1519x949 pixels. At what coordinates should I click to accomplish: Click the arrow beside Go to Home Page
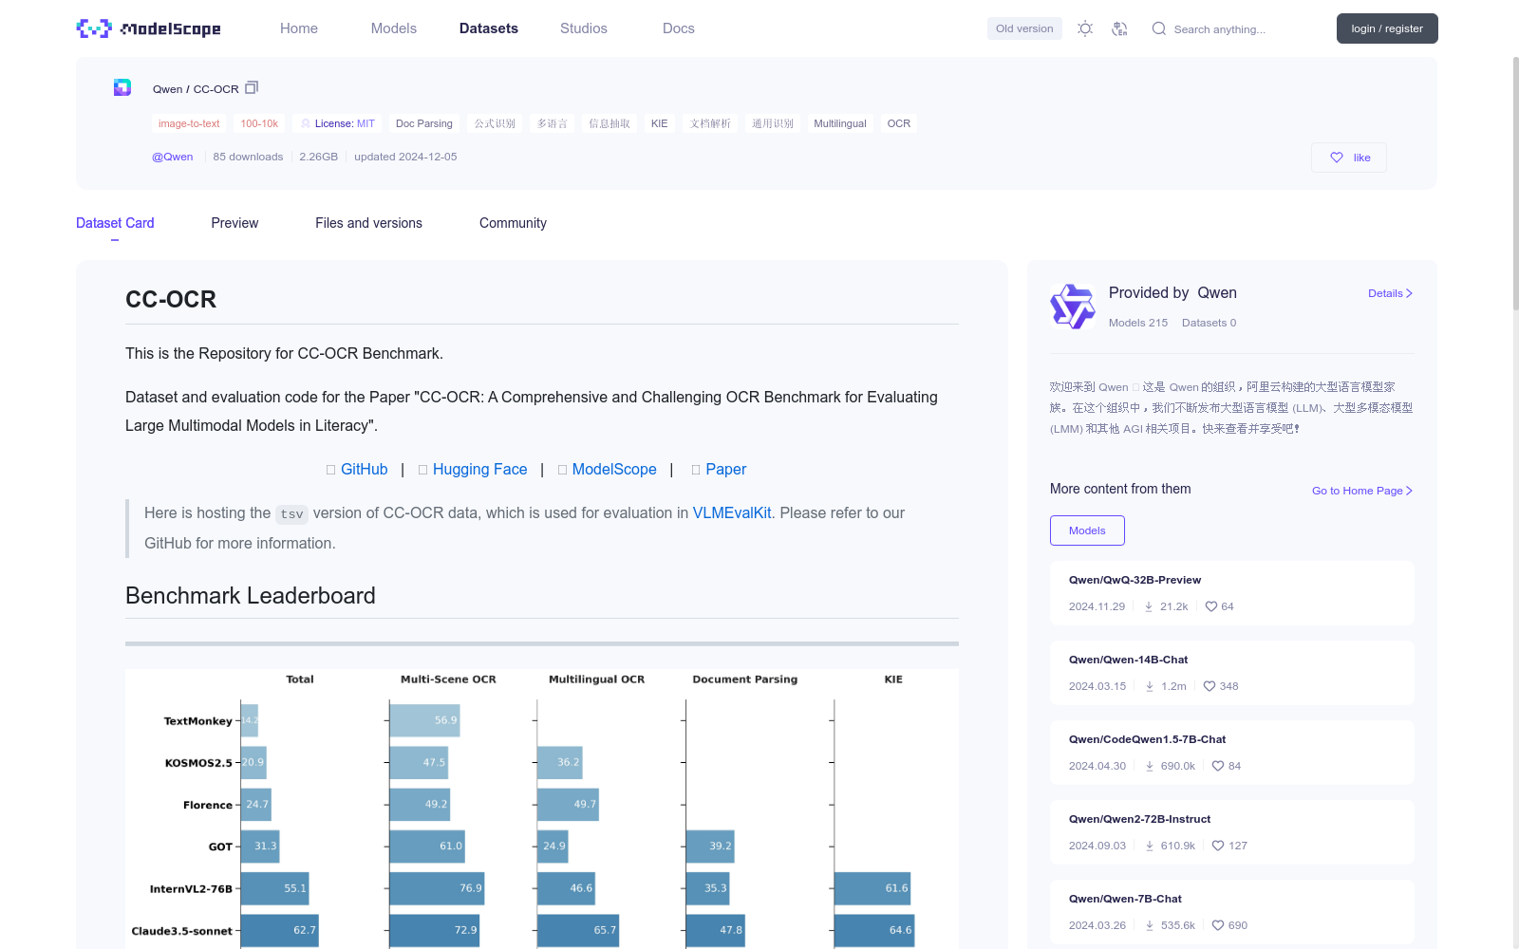[1410, 491]
